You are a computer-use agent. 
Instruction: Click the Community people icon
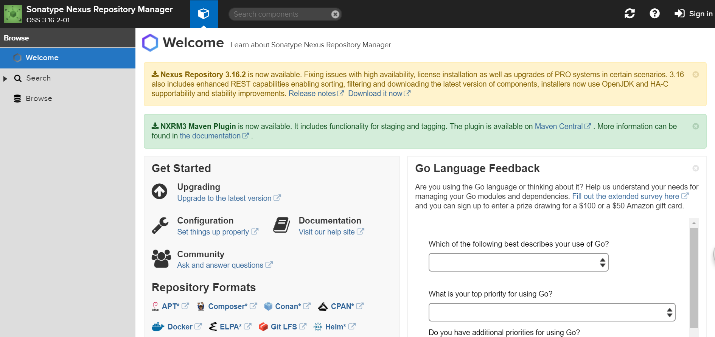161,259
